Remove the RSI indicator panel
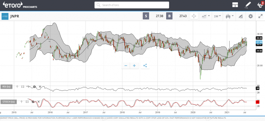This screenshot has height=121, width=265. [40, 87]
